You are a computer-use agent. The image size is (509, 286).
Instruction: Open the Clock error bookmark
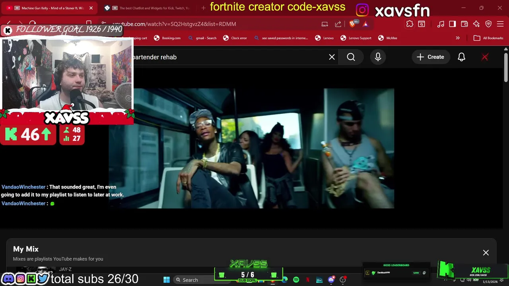point(235,38)
